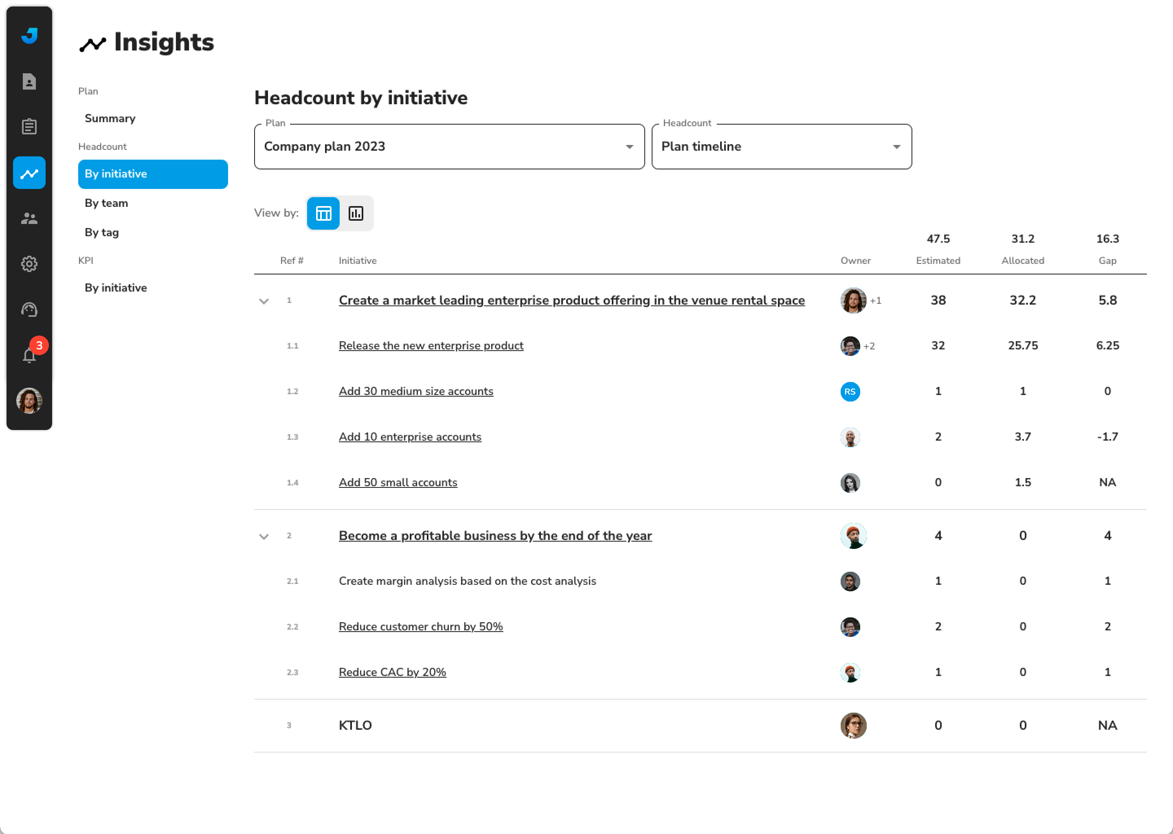Open notifications bell with 3 badge

coord(29,355)
